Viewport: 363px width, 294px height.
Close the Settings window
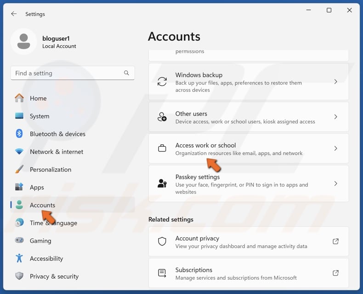pos(349,10)
